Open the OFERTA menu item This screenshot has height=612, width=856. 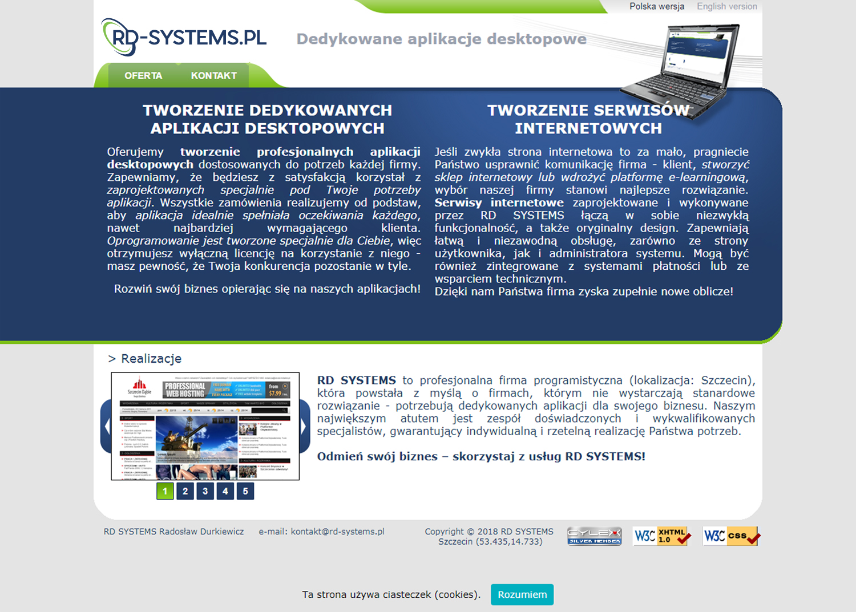point(143,75)
